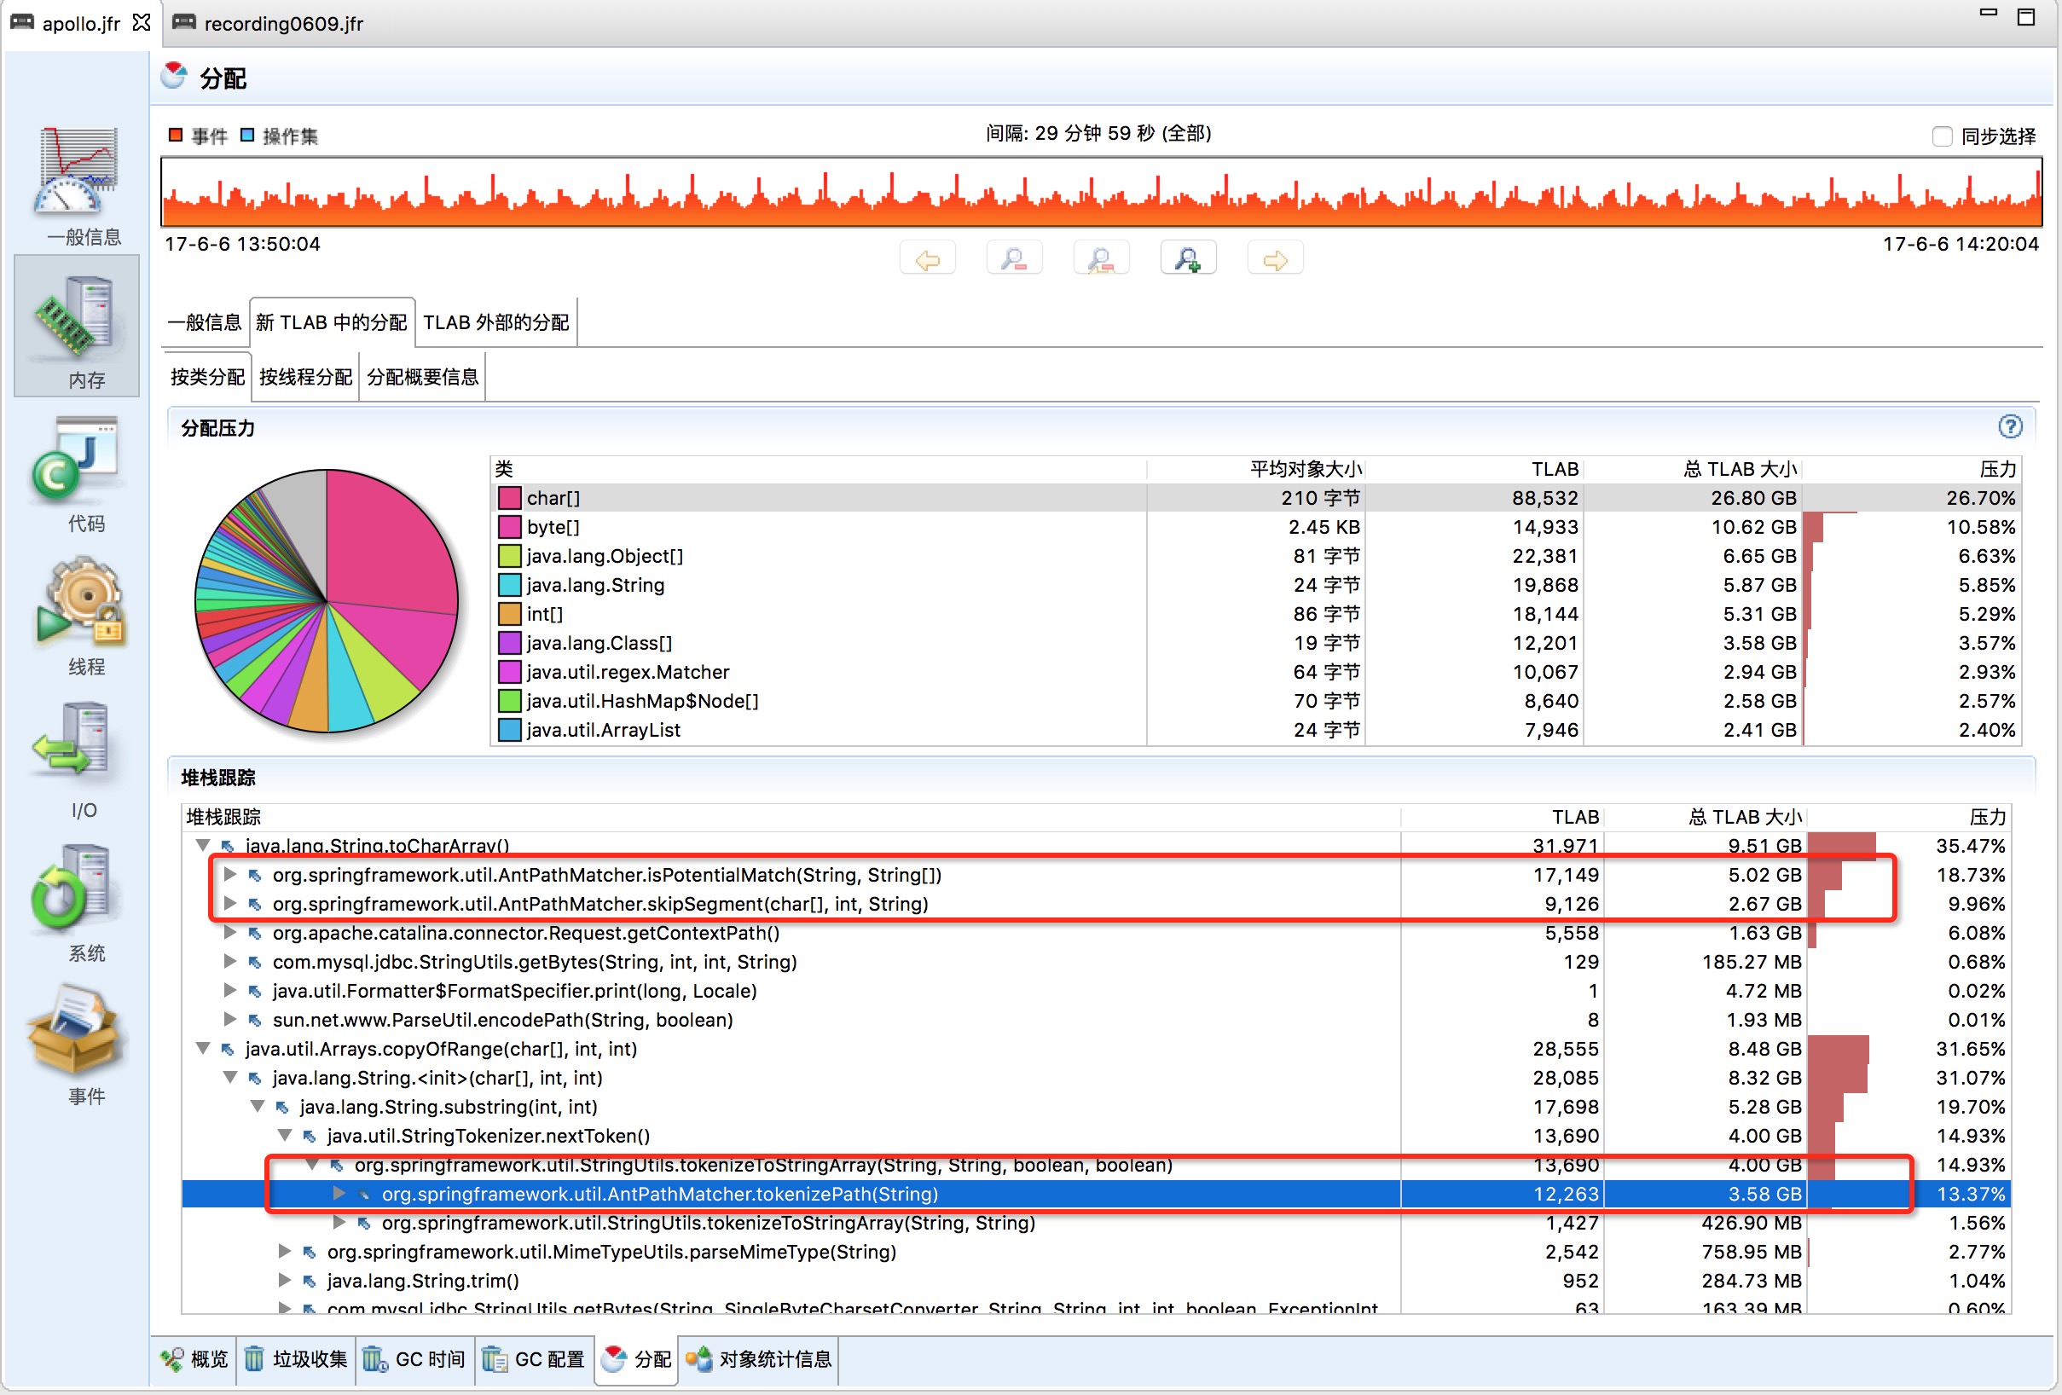The height and width of the screenshot is (1395, 2062).
Task: Sort by 平均对象大小 column header
Action: coord(1254,468)
